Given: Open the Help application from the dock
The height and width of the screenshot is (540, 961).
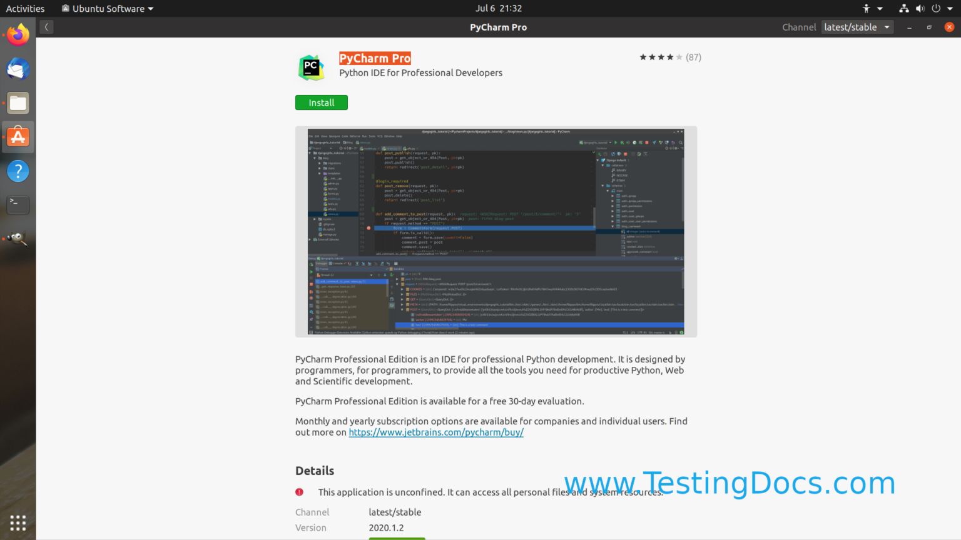Looking at the screenshot, I should pyautogui.click(x=18, y=171).
